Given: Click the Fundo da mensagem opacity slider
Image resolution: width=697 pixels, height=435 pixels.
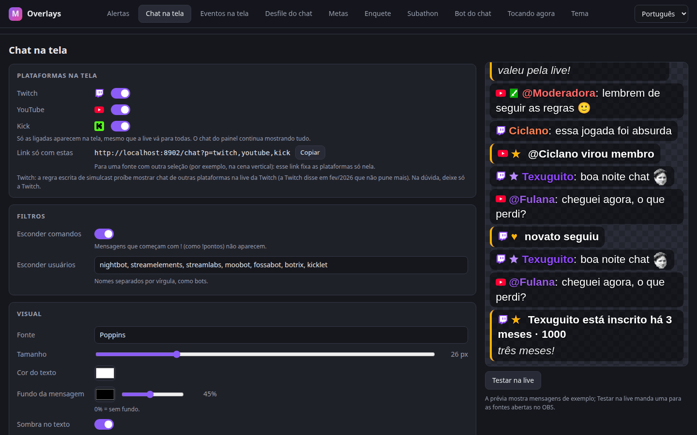Looking at the screenshot, I should [x=152, y=394].
